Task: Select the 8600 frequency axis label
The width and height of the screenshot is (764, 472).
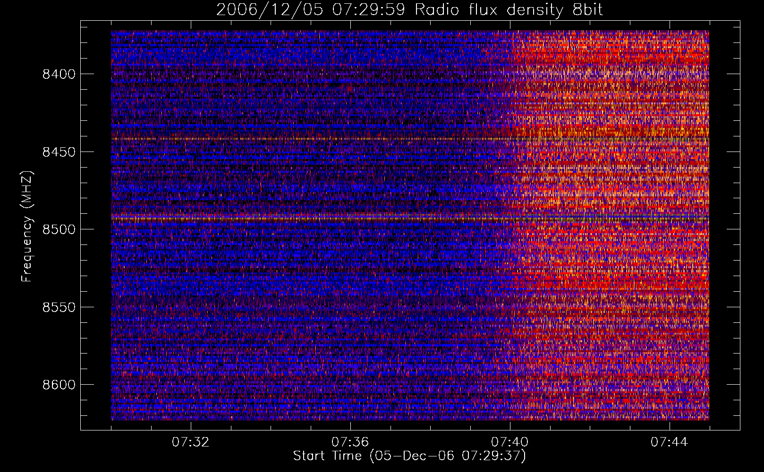Action: [59, 385]
